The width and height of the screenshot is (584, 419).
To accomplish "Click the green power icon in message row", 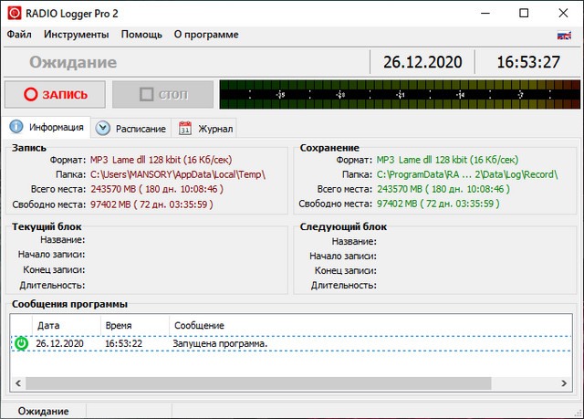I will pos(21,343).
